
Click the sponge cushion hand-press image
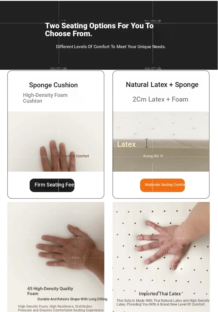[x=56, y=142]
